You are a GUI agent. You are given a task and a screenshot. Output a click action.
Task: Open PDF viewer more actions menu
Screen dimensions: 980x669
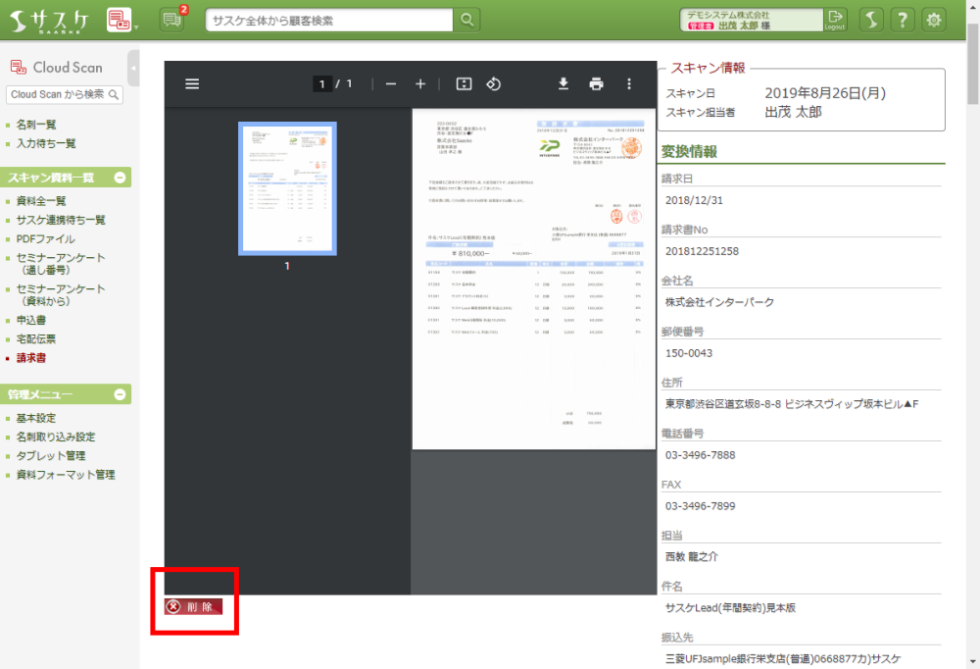click(629, 84)
